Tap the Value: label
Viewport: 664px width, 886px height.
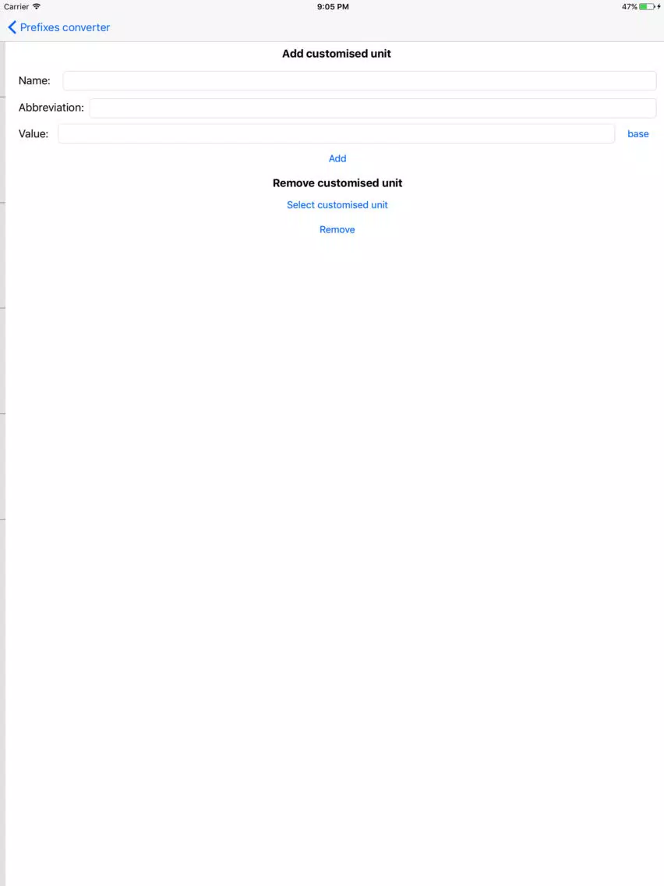coord(34,134)
